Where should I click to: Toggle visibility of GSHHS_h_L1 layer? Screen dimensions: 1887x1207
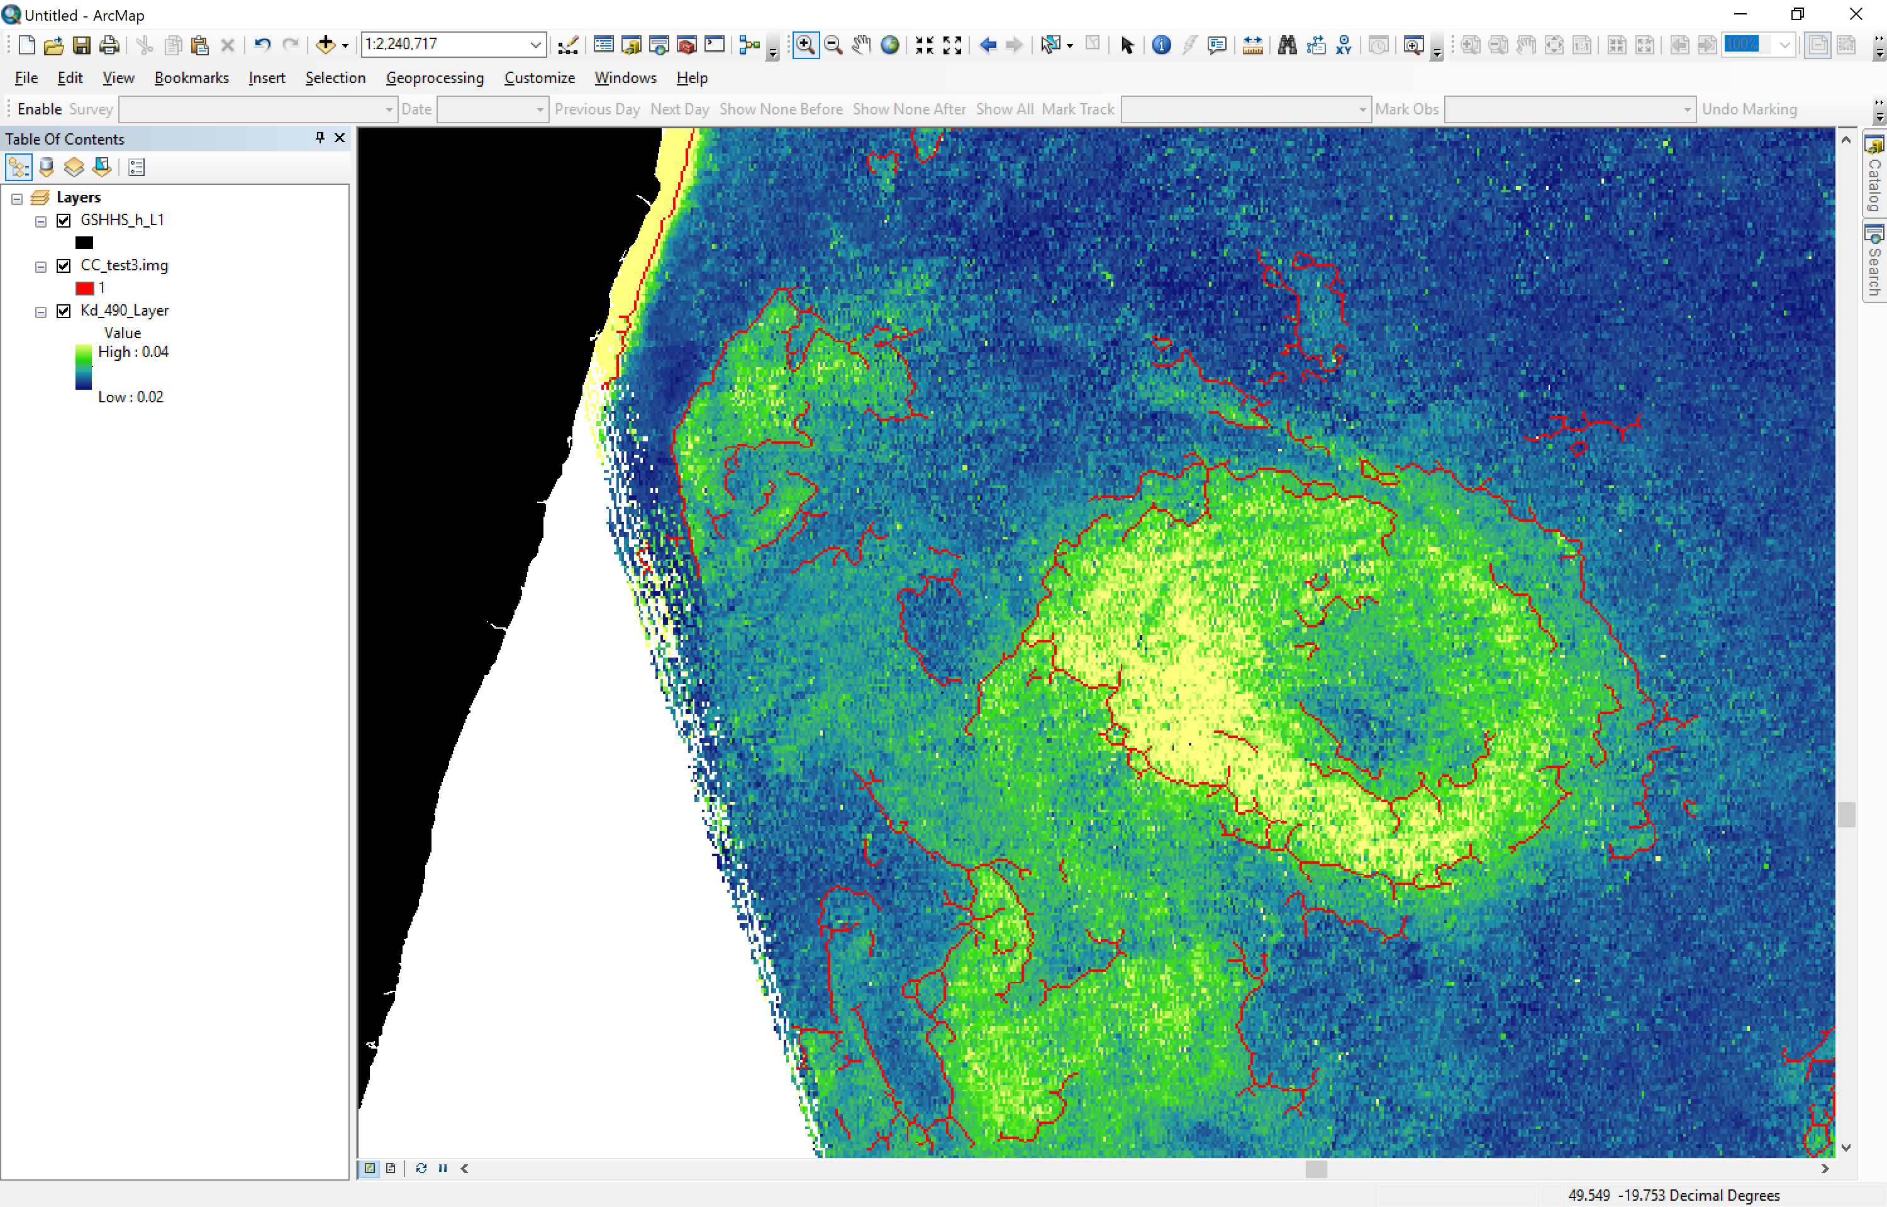[x=64, y=220]
